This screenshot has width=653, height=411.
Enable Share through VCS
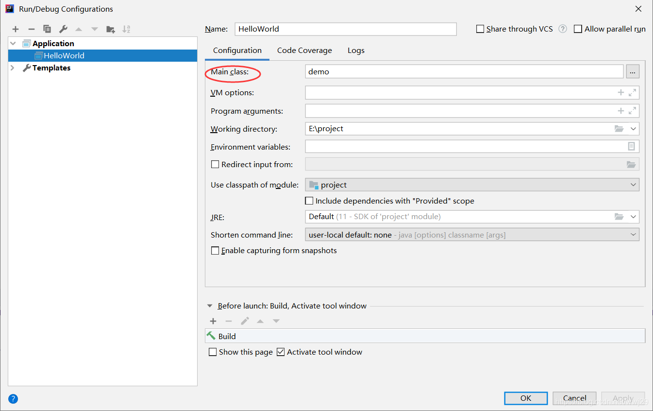pyautogui.click(x=480, y=29)
